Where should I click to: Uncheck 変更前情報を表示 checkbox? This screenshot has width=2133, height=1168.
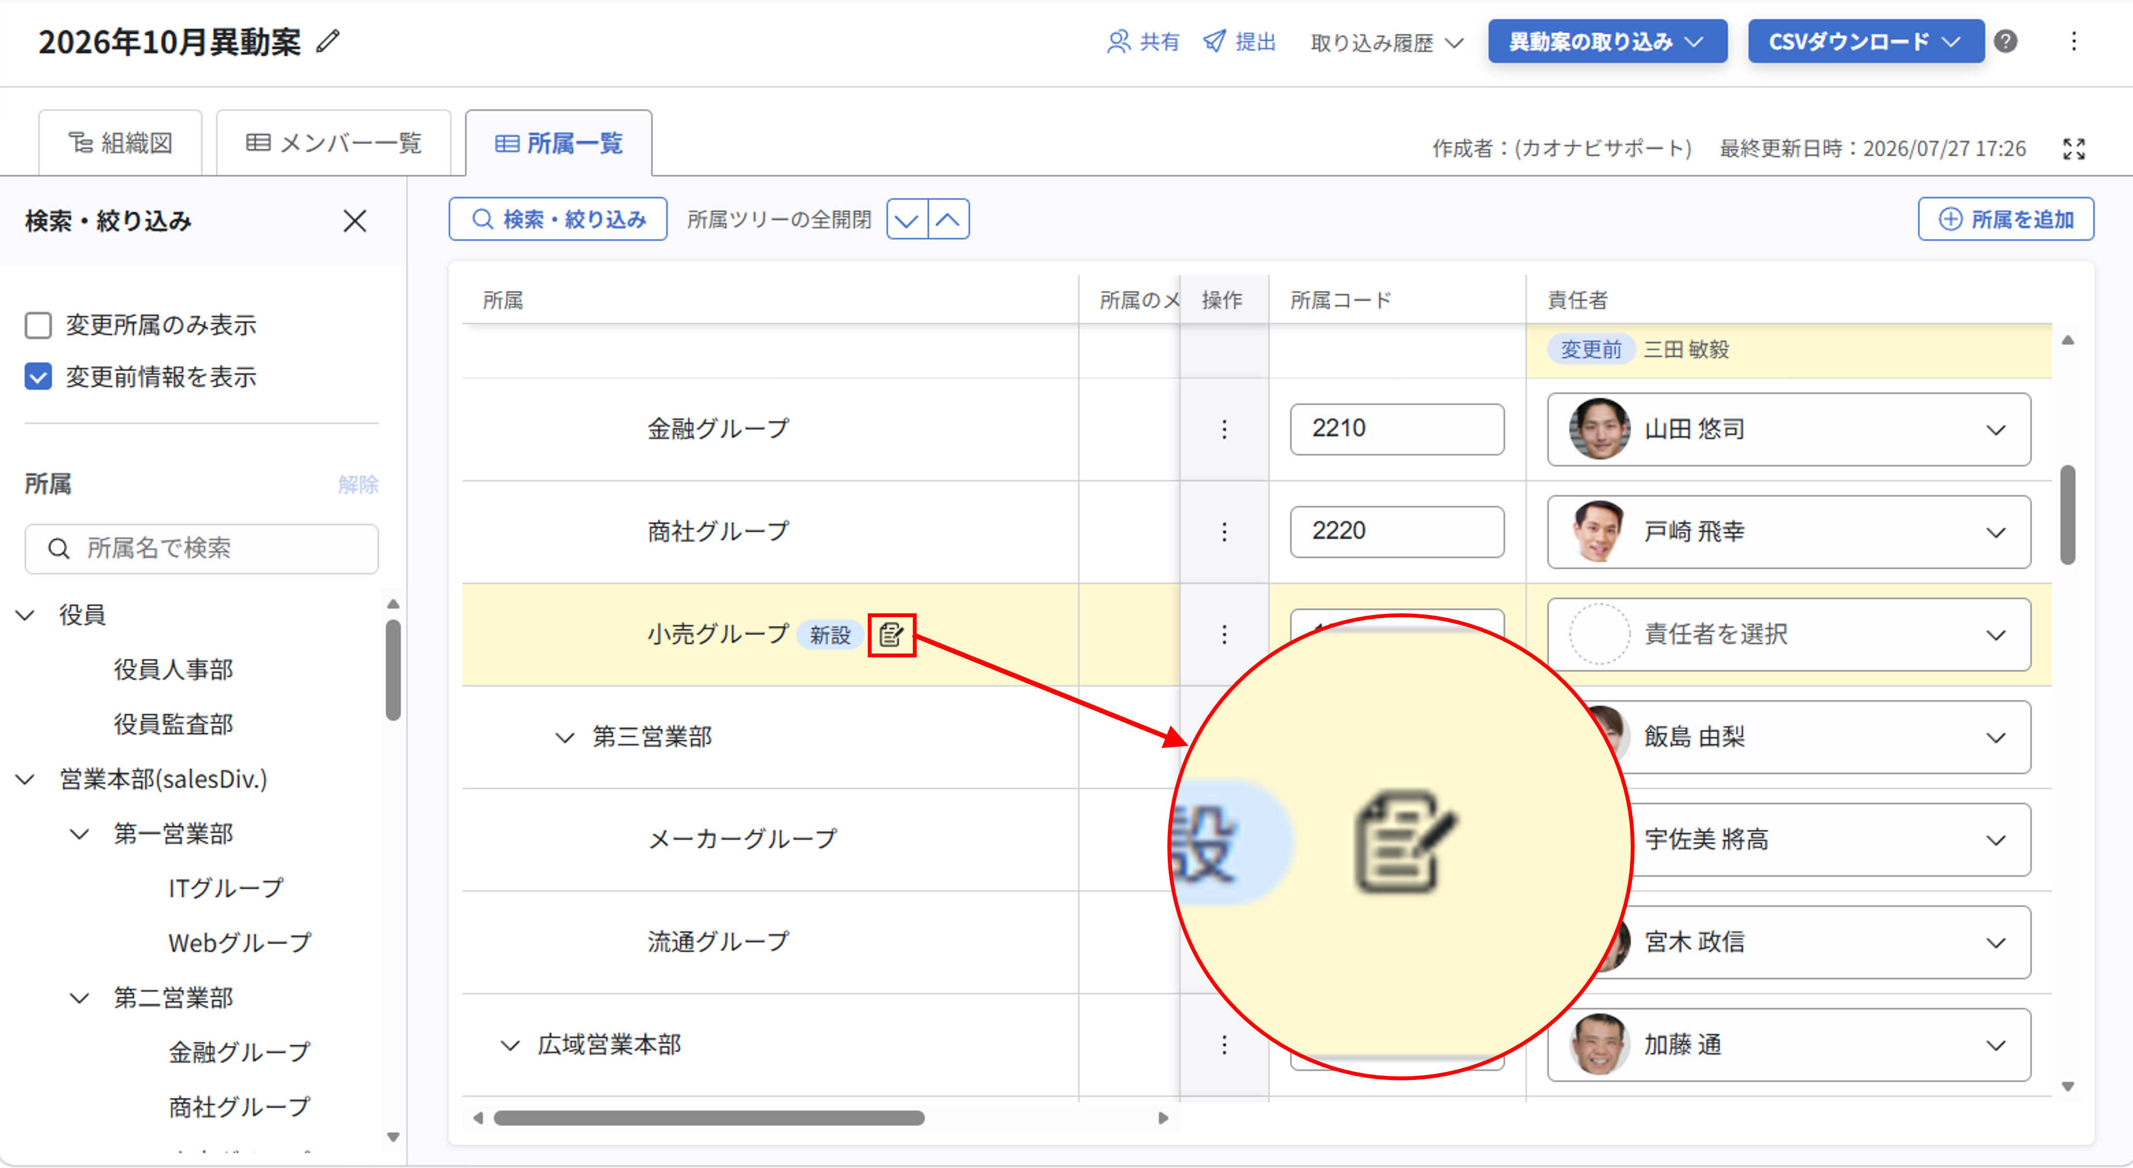click(x=38, y=376)
